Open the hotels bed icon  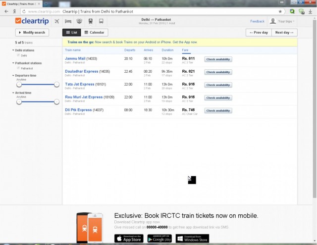[68, 21]
